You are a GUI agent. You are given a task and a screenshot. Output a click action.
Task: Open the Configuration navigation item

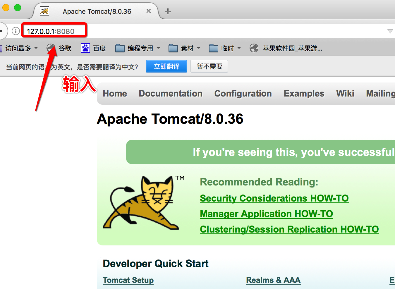tap(243, 94)
